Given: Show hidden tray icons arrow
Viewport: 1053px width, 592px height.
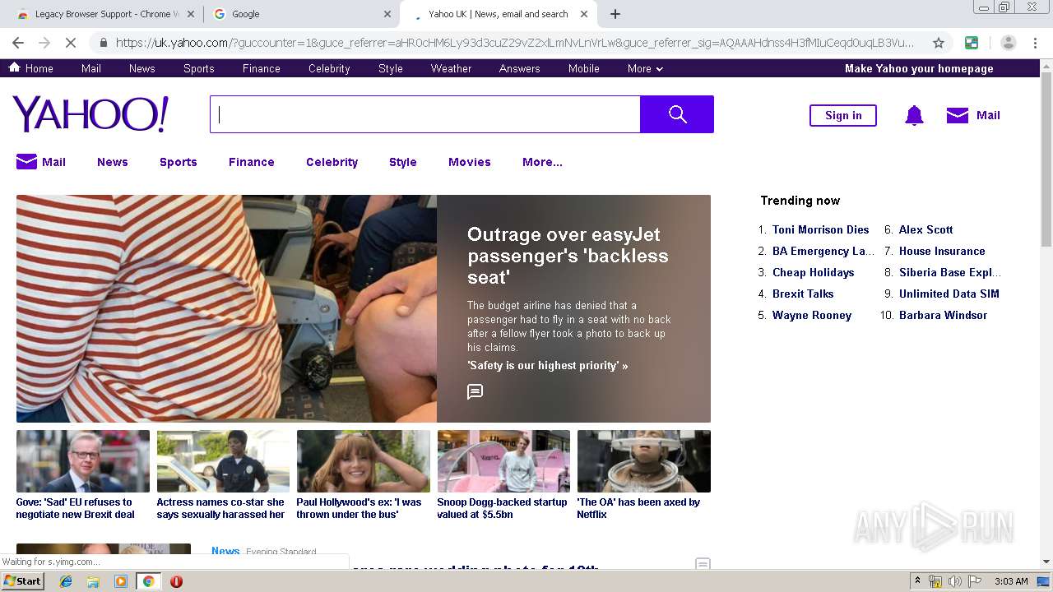Looking at the screenshot, I should [917, 581].
